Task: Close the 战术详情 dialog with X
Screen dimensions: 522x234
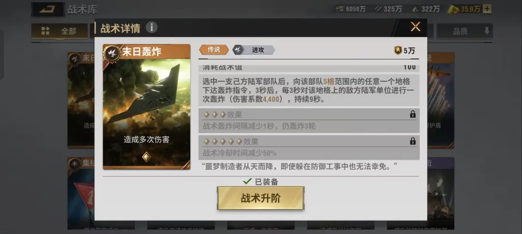Action: [415, 27]
